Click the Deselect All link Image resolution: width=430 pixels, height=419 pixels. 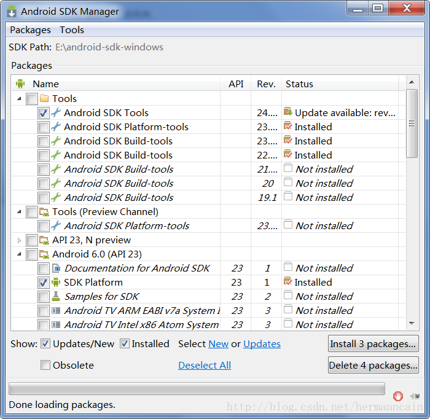tap(205, 366)
